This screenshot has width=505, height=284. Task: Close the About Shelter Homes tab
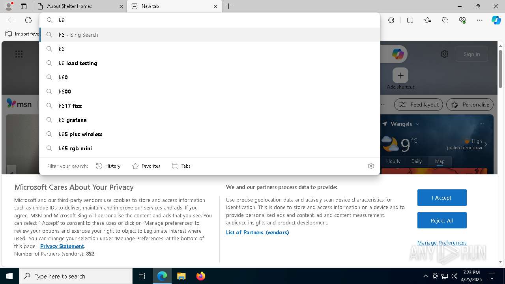121,6
